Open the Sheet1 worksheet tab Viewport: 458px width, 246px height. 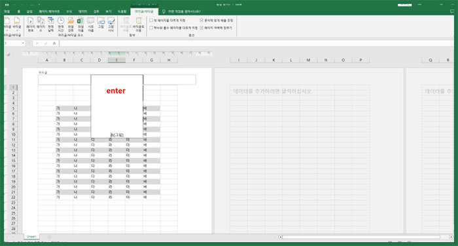pos(31,236)
